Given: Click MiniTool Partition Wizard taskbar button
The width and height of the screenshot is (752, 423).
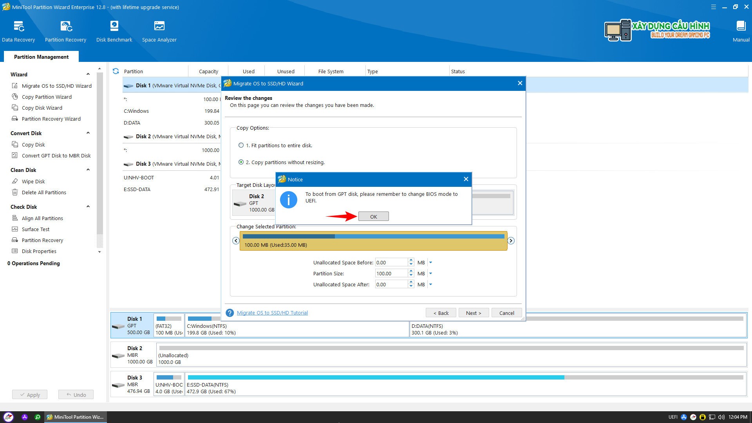Looking at the screenshot, I should [75, 417].
